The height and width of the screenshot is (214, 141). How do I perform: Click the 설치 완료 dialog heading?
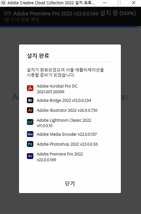pyautogui.click(x=38, y=55)
